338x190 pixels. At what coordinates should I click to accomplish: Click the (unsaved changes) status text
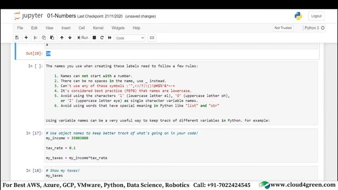[x=140, y=16]
